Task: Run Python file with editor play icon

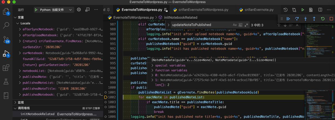Action: coord(303,10)
